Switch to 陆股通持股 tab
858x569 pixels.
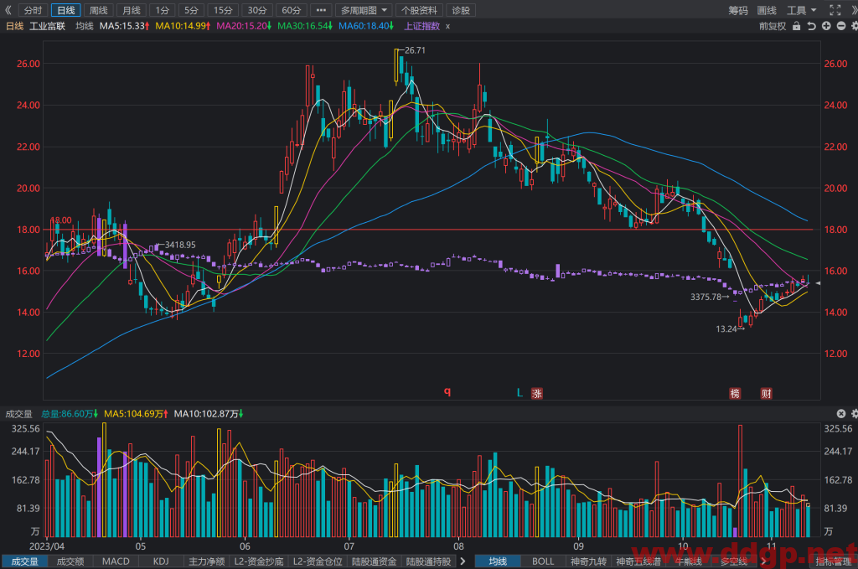tap(428, 561)
